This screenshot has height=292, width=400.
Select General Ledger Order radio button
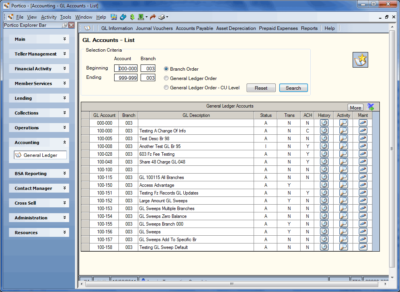[x=166, y=78]
